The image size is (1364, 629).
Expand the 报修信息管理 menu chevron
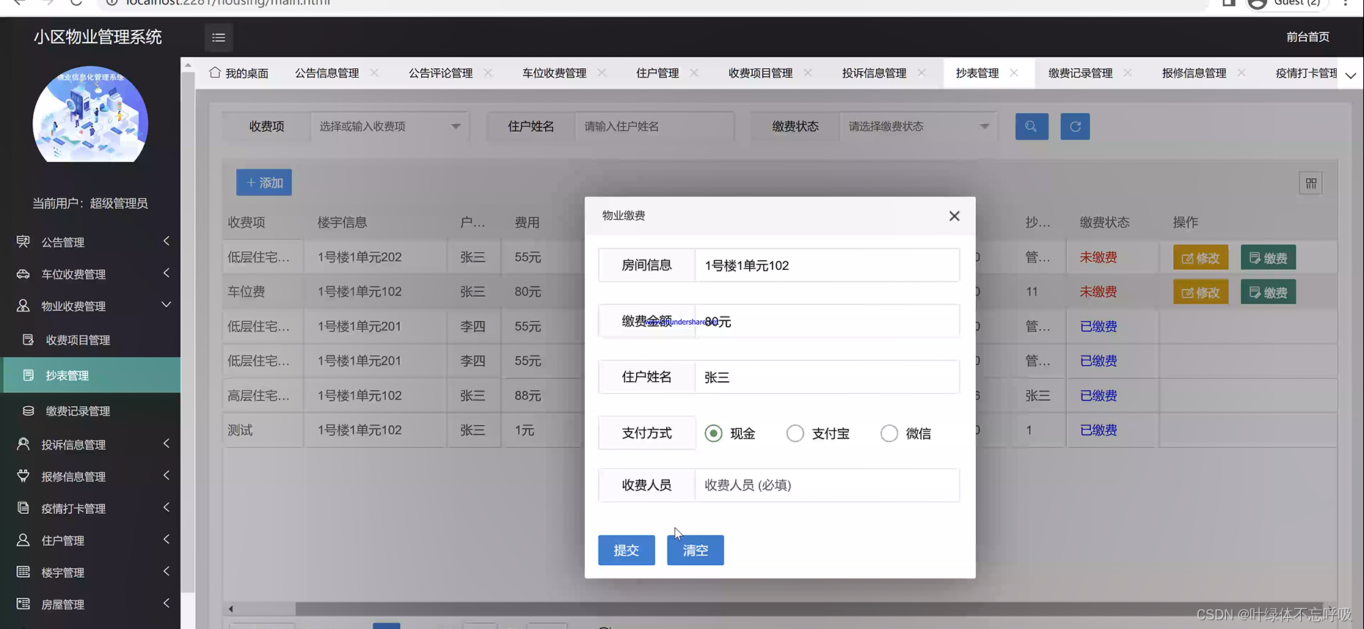[x=167, y=475]
